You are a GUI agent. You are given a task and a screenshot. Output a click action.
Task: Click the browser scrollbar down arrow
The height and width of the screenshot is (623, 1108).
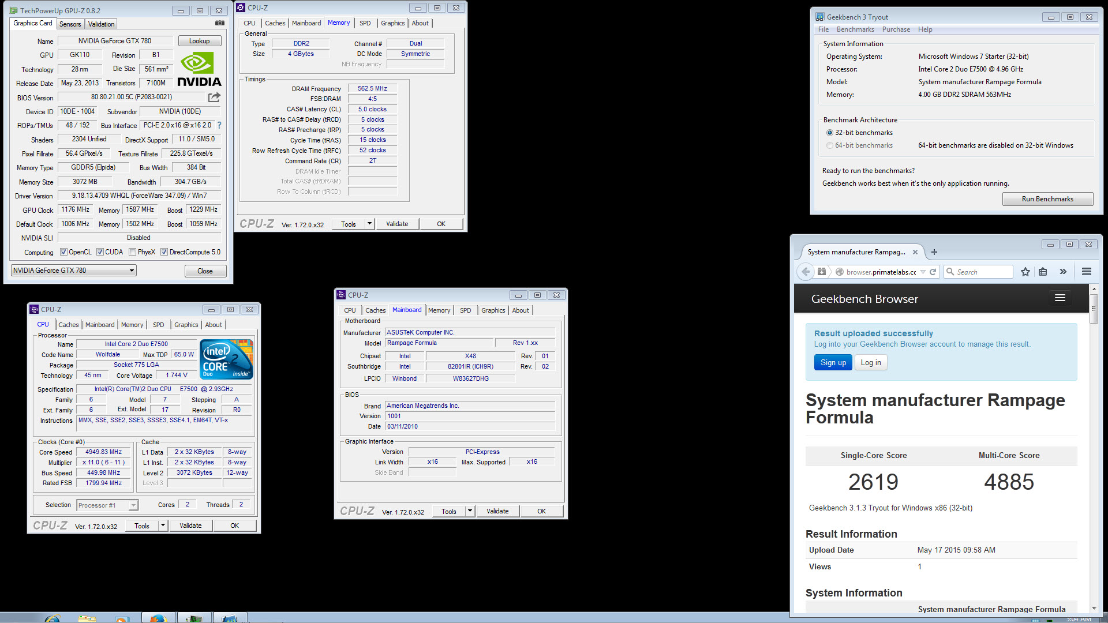(1094, 608)
